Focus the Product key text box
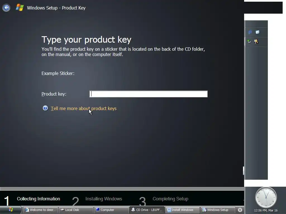286x214 pixels. tap(148, 94)
